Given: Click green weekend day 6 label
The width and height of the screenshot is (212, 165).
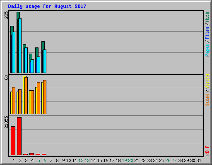Looking at the screenshot, I should tap(45, 160).
